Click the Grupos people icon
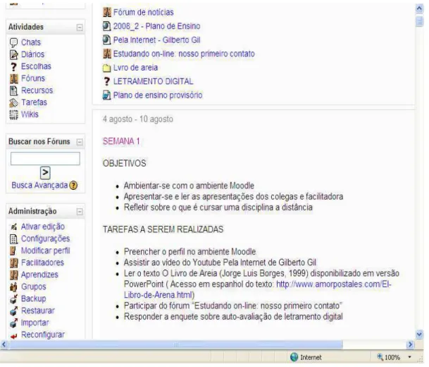Screen dimensions: 429x367 tap(13, 287)
